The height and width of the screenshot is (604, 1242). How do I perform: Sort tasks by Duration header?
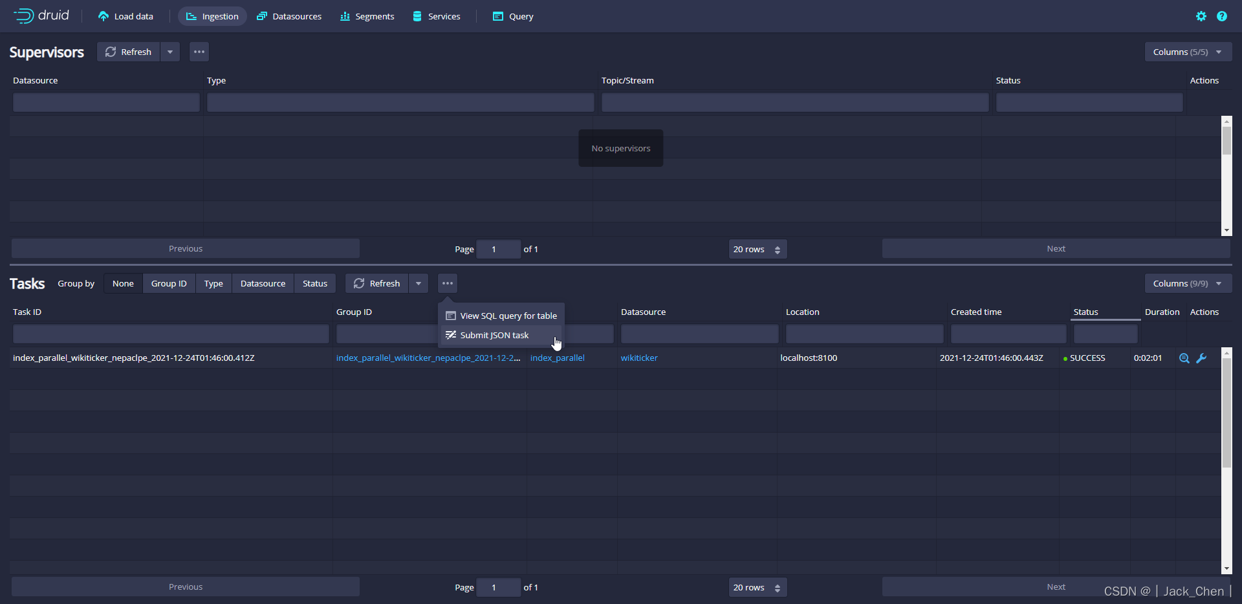1162,312
